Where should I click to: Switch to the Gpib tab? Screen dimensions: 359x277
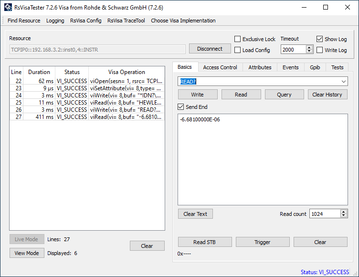point(315,67)
